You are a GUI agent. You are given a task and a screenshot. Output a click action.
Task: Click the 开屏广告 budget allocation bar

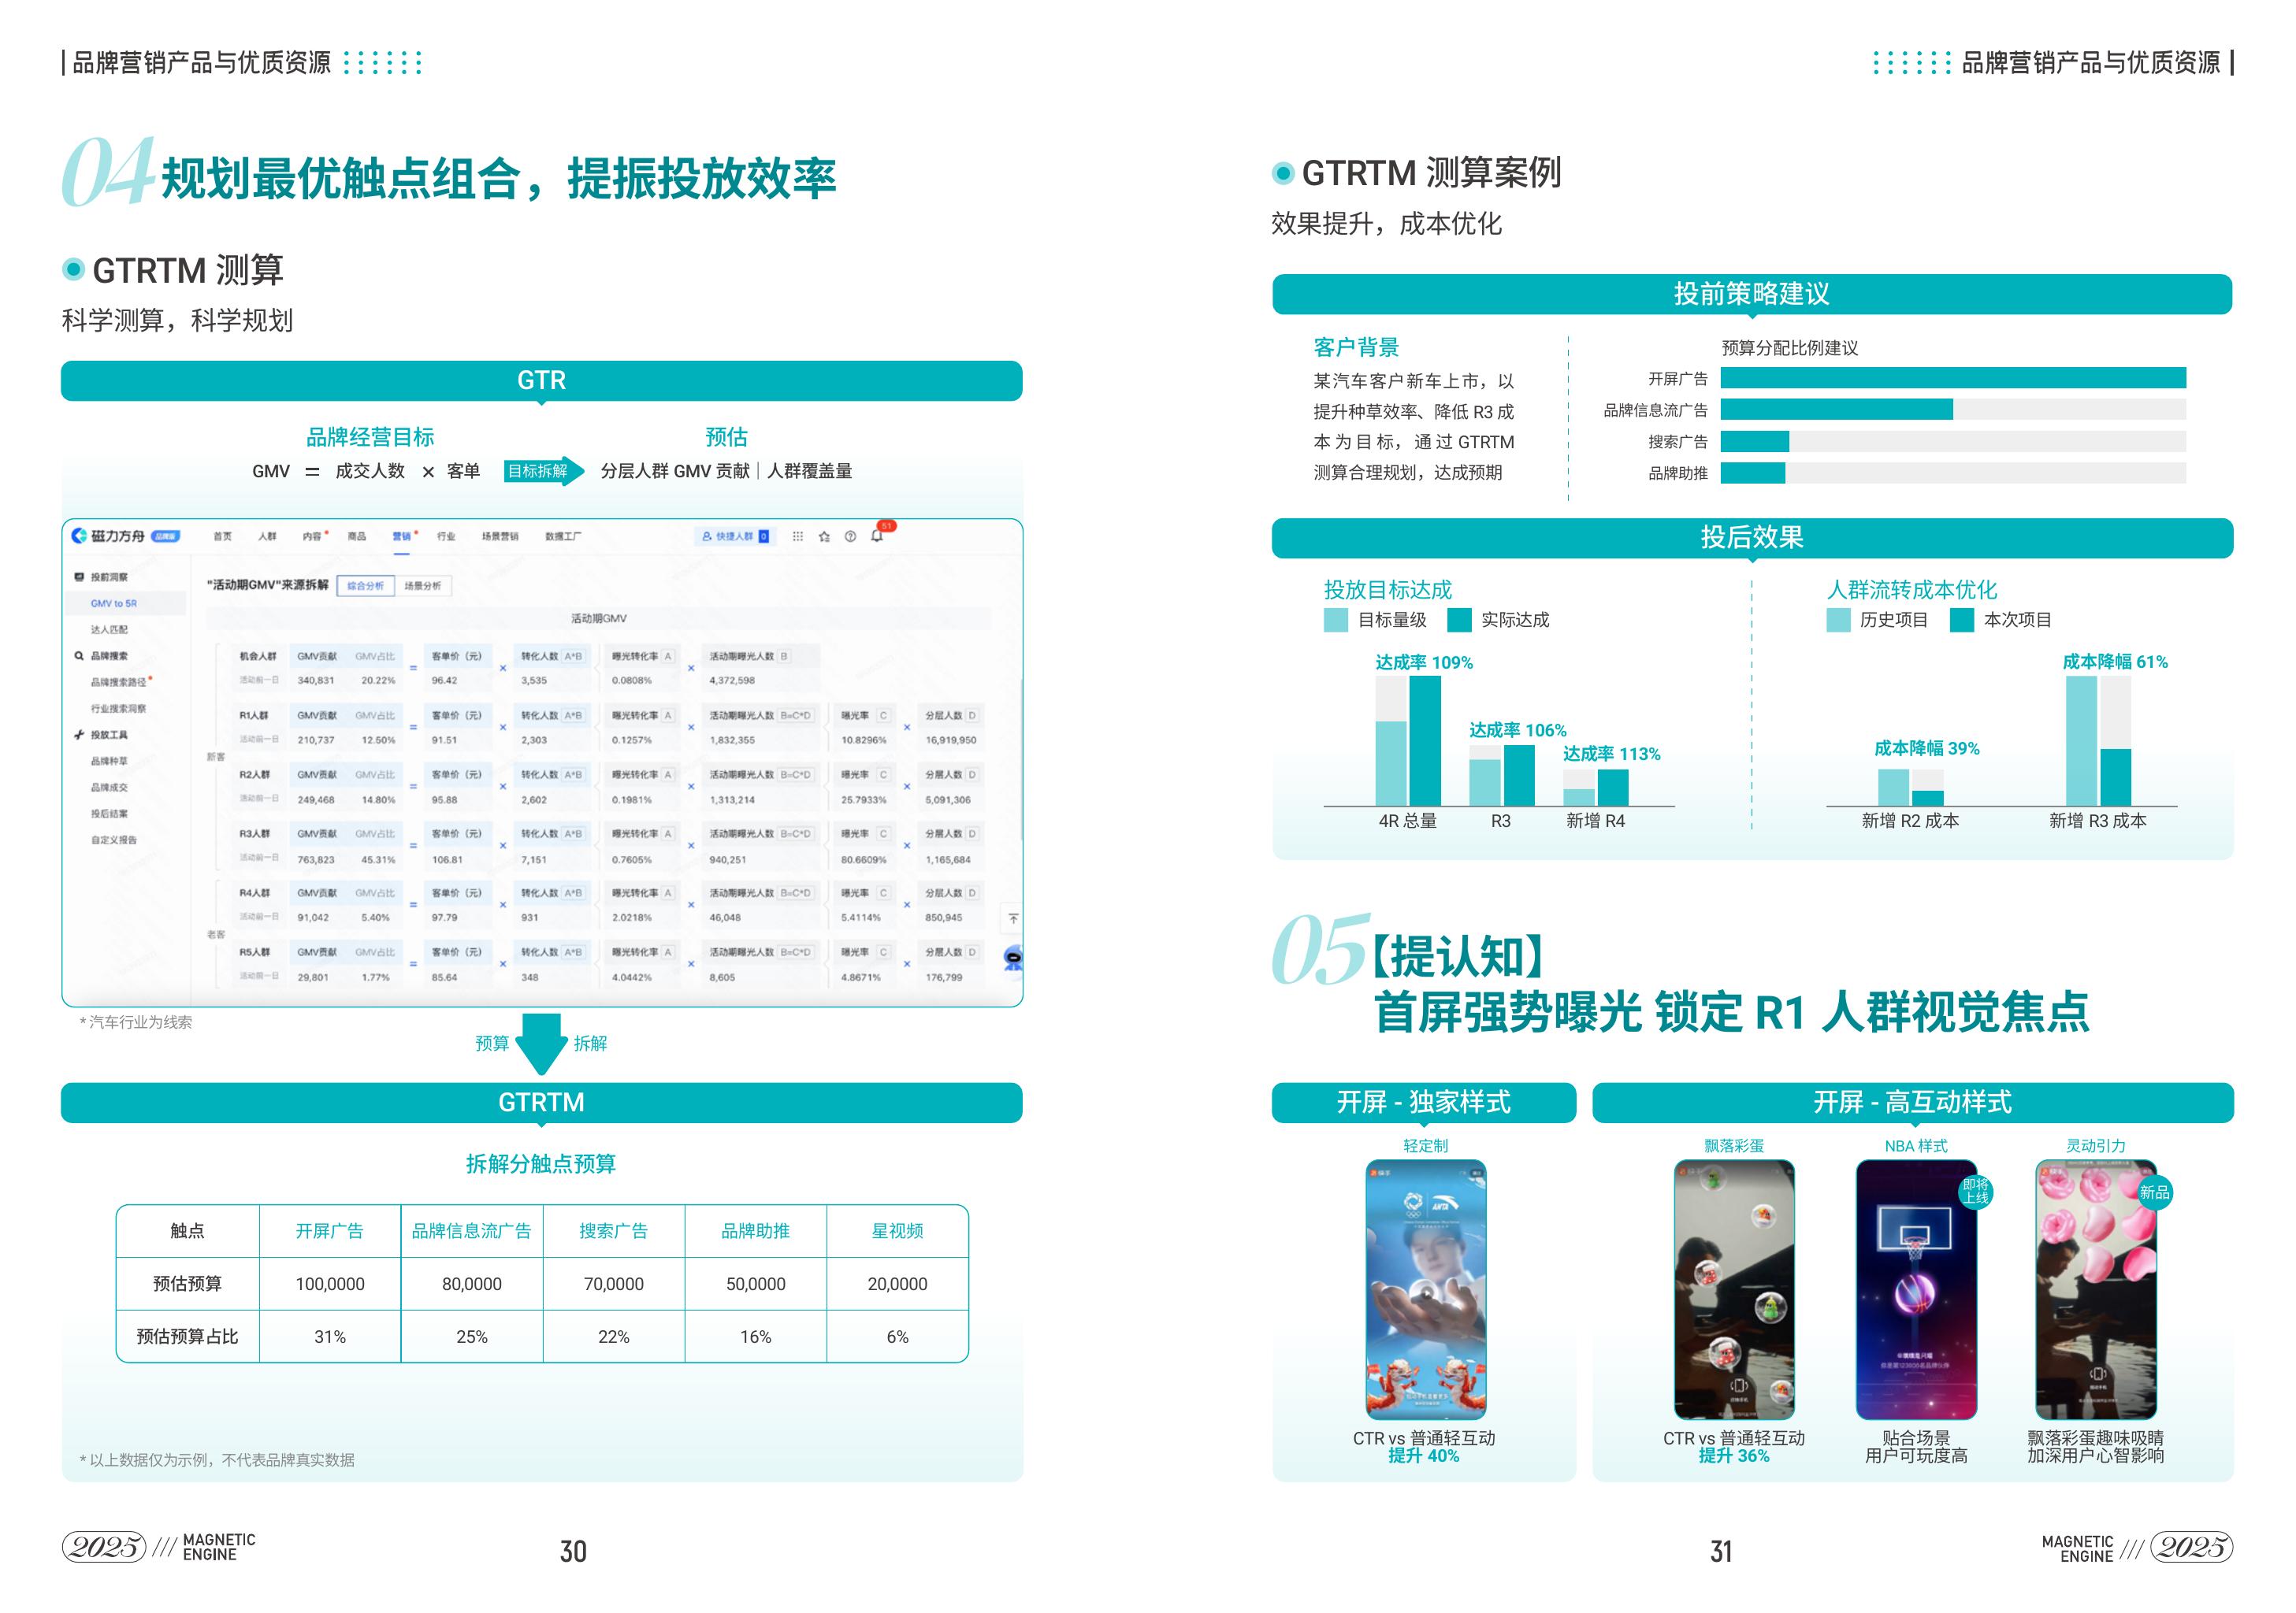coord(1953,378)
